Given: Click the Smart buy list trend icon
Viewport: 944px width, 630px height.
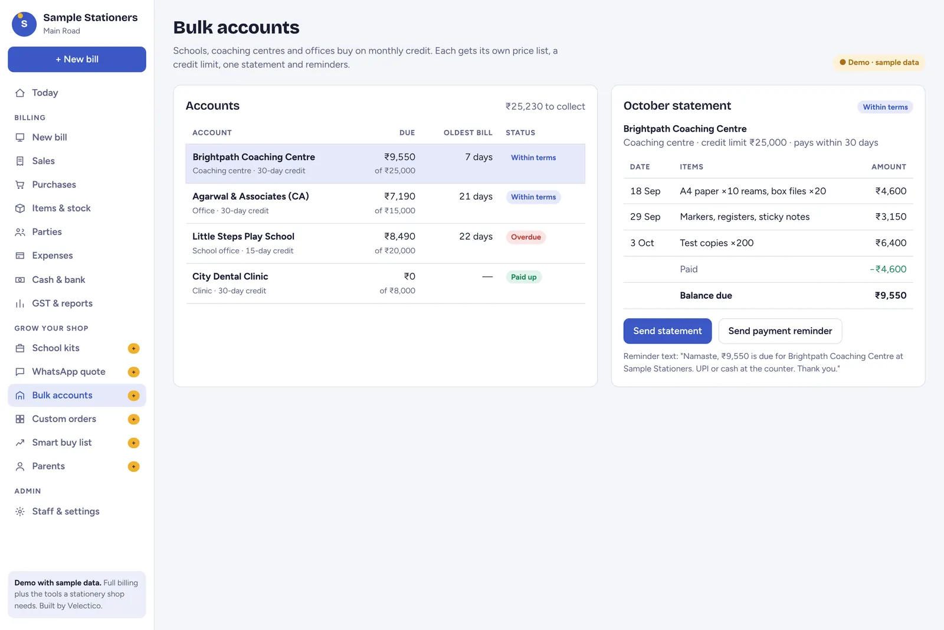Looking at the screenshot, I should [x=20, y=442].
